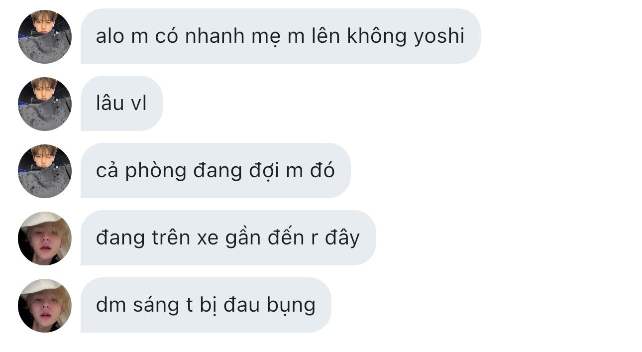Select the 'dm sáng t bị đau bụng' bubble

point(206,305)
